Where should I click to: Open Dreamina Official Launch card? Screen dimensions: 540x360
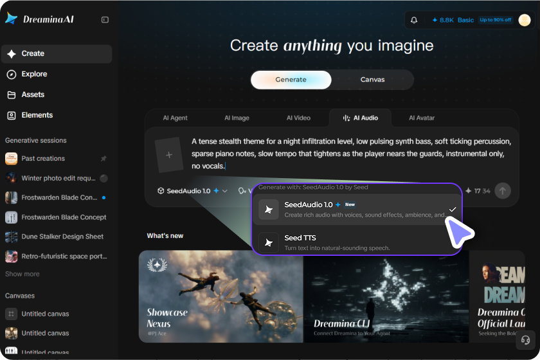coord(497,296)
